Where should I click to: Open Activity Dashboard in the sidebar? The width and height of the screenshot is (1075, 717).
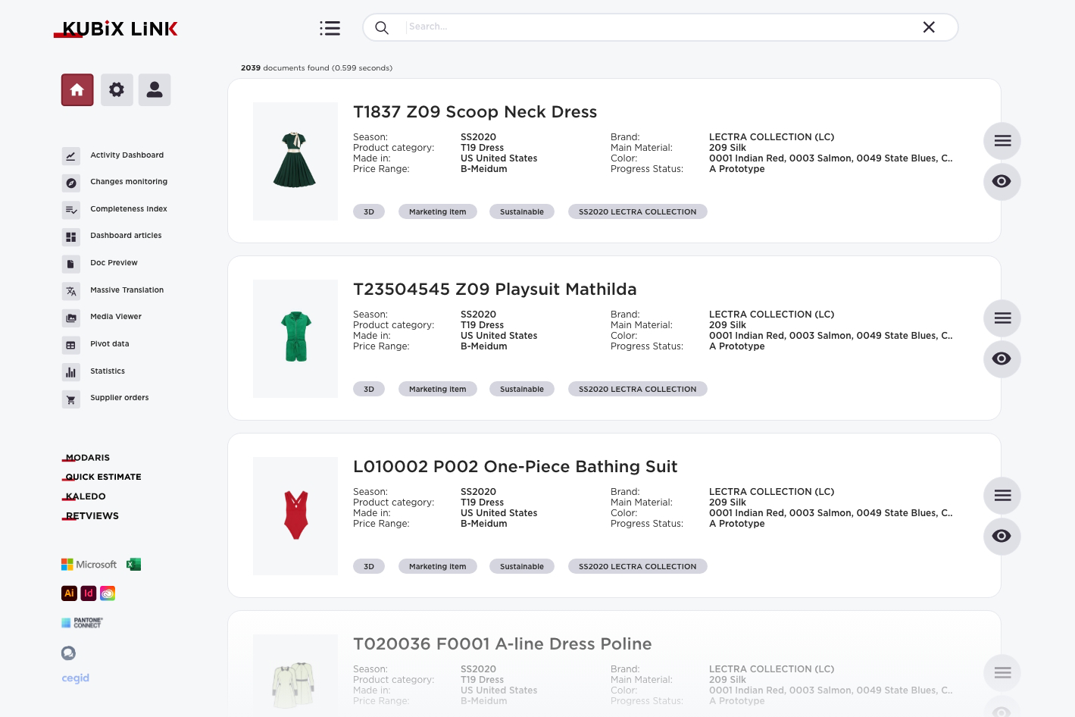point(127,155)
